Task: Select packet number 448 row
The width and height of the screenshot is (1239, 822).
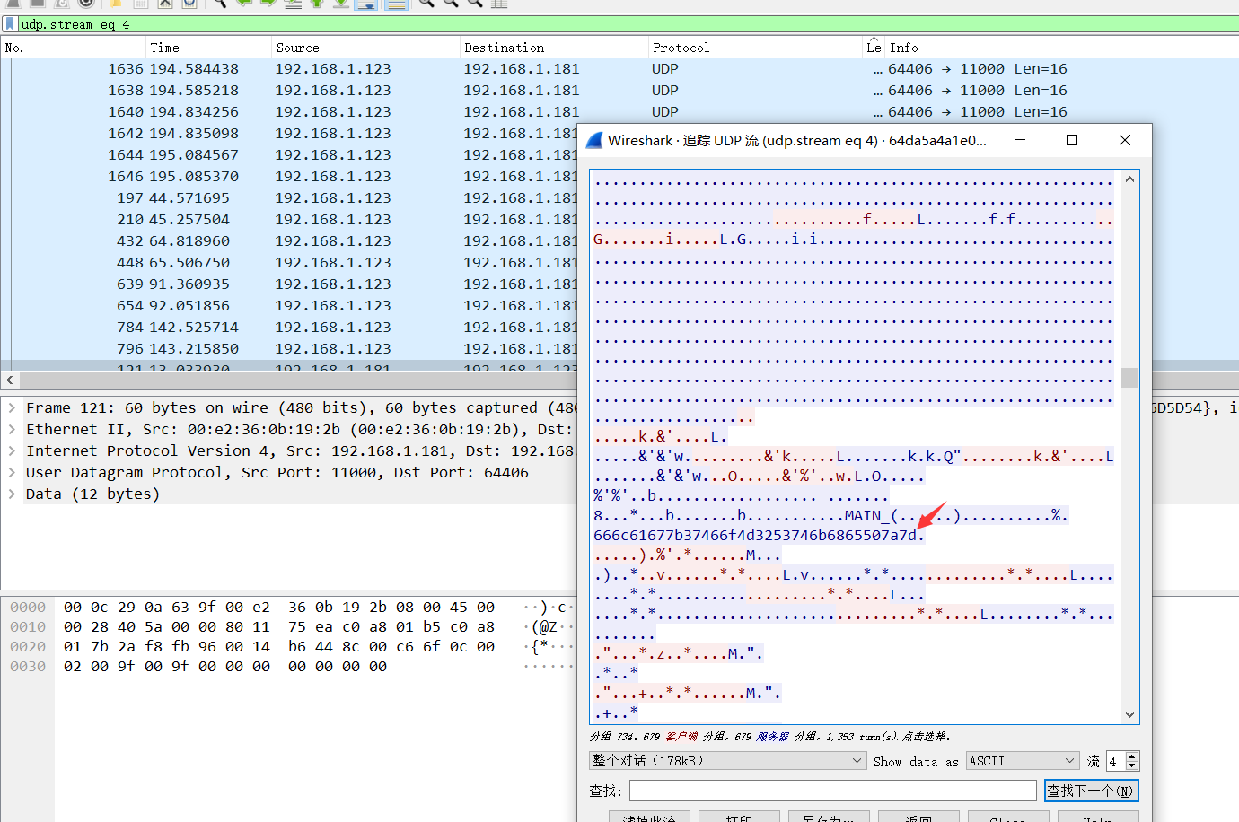Action: 289,263
